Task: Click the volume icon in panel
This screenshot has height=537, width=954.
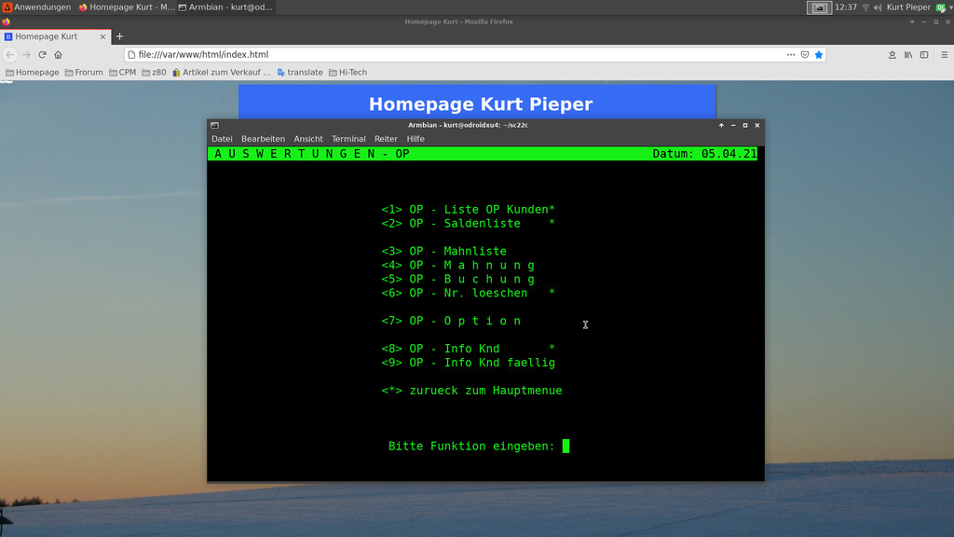Action: coord(878,7)
